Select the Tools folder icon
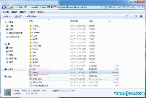146x98 pixels. click(31, 49)
